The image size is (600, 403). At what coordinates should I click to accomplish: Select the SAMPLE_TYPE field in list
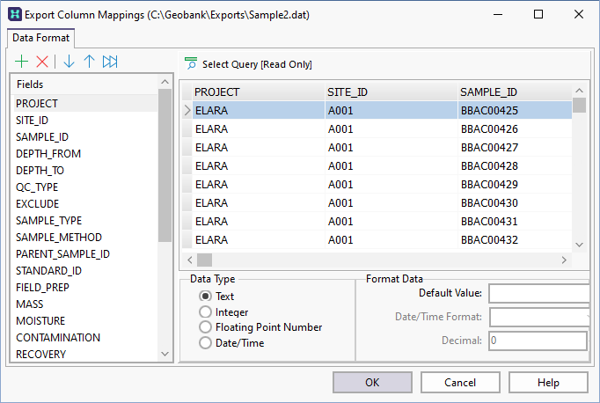[49, 221]
